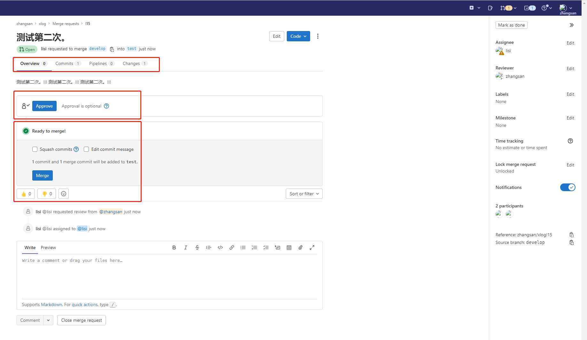587x340 pixels.
Task: Click the thumbs up reaction button
Action: click(x=26, y=194)
